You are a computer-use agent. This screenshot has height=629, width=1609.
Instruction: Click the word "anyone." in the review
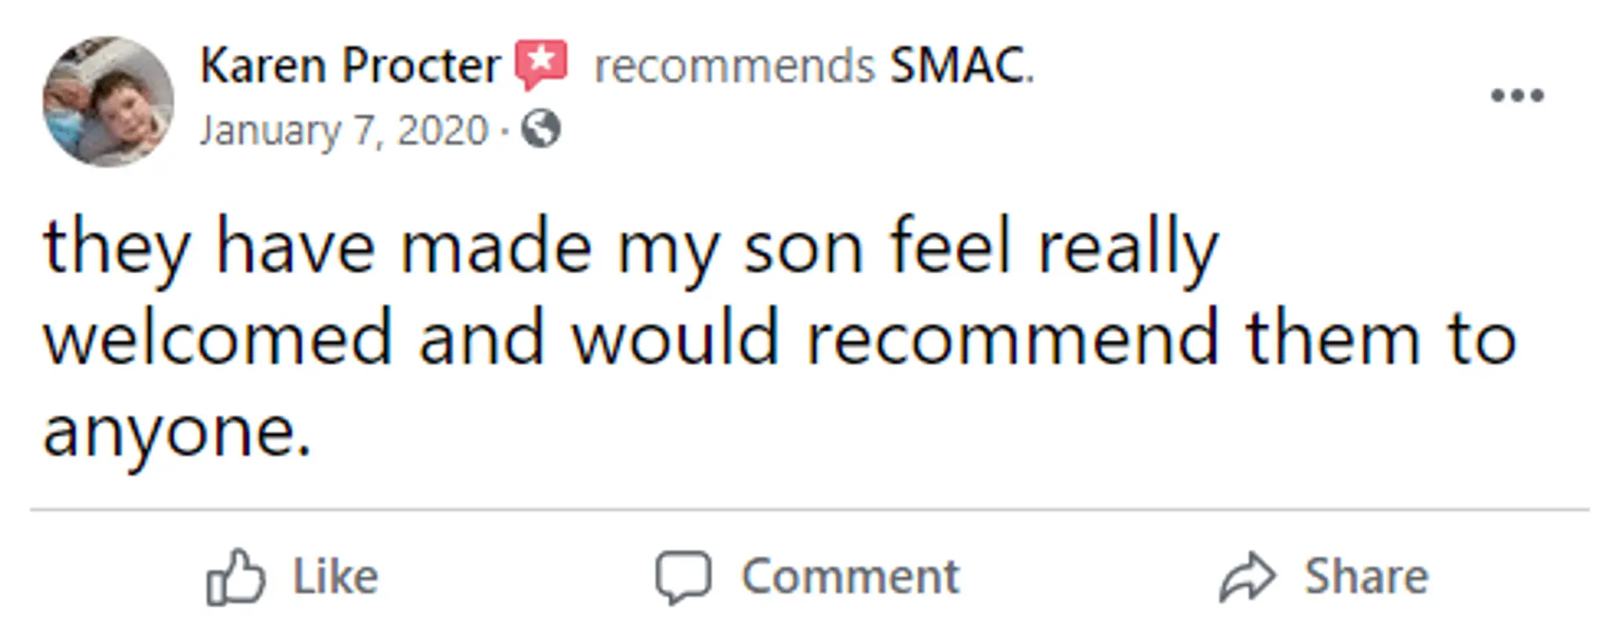(x=178, y=431)
